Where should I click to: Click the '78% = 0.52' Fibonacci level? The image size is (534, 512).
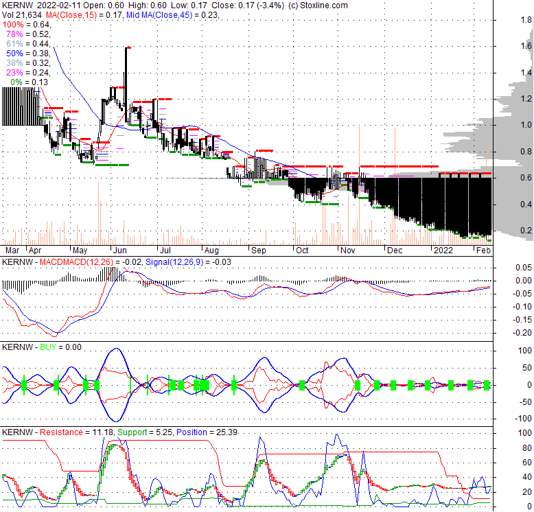[x=28, y=34]
